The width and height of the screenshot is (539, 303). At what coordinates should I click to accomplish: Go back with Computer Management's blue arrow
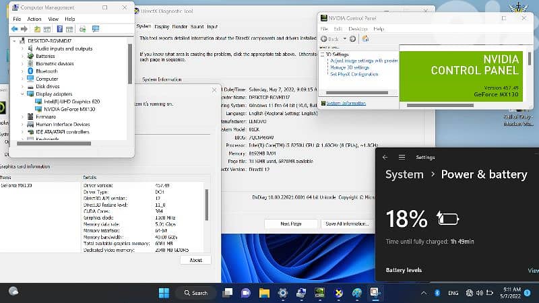tap(14, 29)
